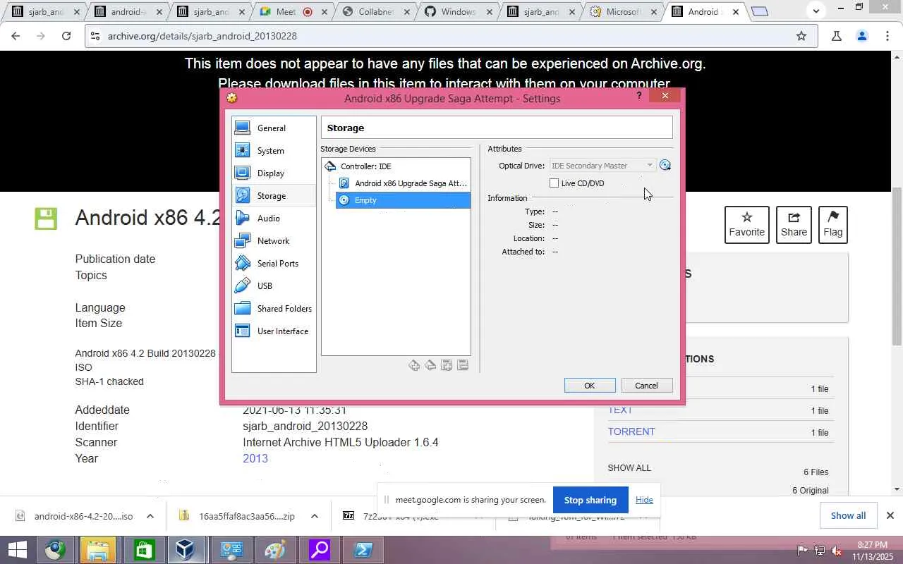
Task: Switch to the Microsoft browser tab
Action: pos(624,12)
